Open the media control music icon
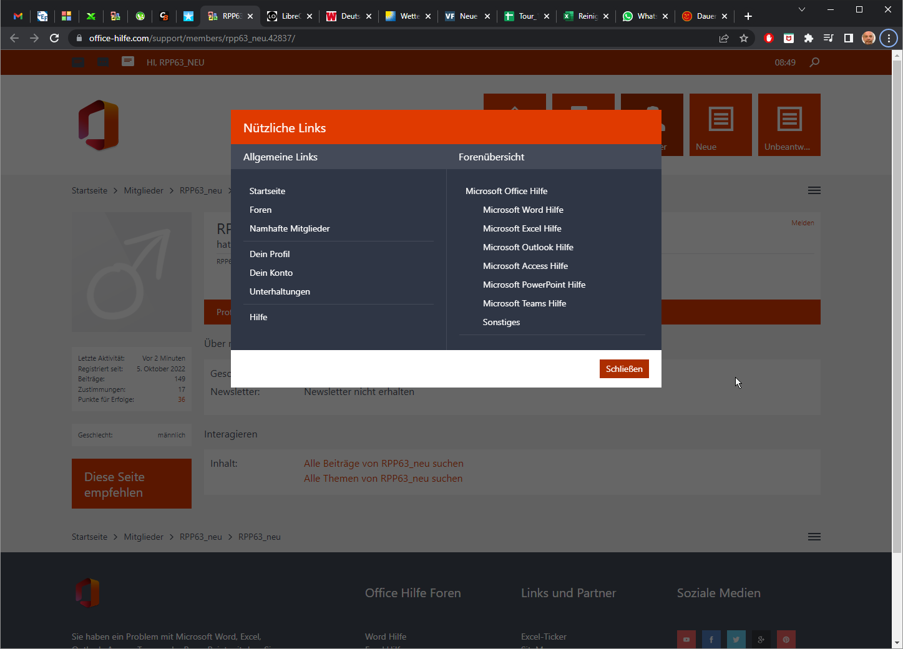The height and width of the screenshot is (649, 903). [x=829, y=38]
